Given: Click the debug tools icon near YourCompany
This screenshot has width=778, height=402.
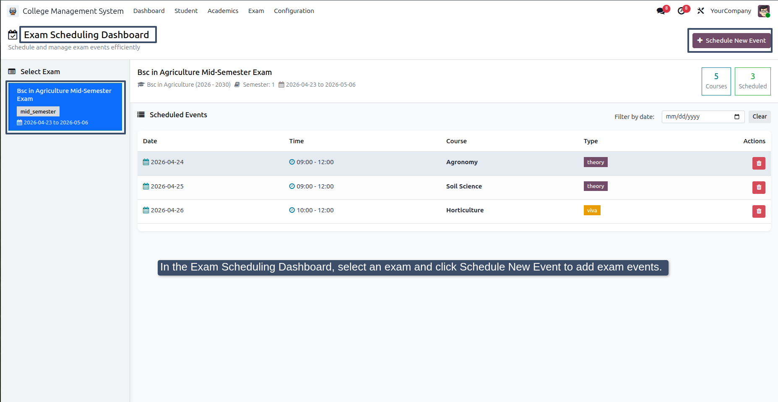Looking at the screenshot, I should click(700, 11).
